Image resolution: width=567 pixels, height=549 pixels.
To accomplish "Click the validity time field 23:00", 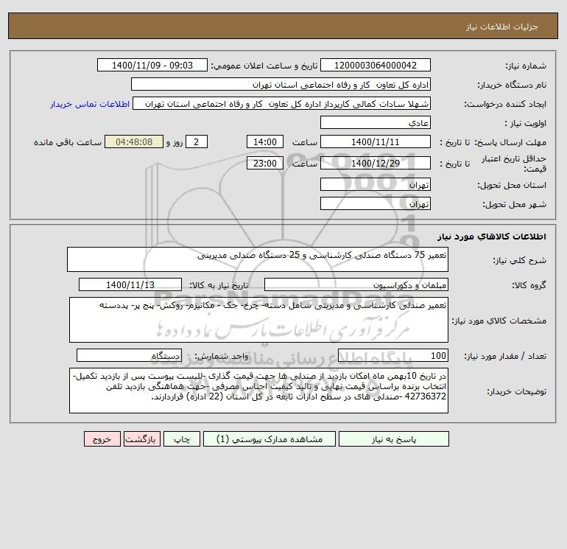I will tap(264, 163).
